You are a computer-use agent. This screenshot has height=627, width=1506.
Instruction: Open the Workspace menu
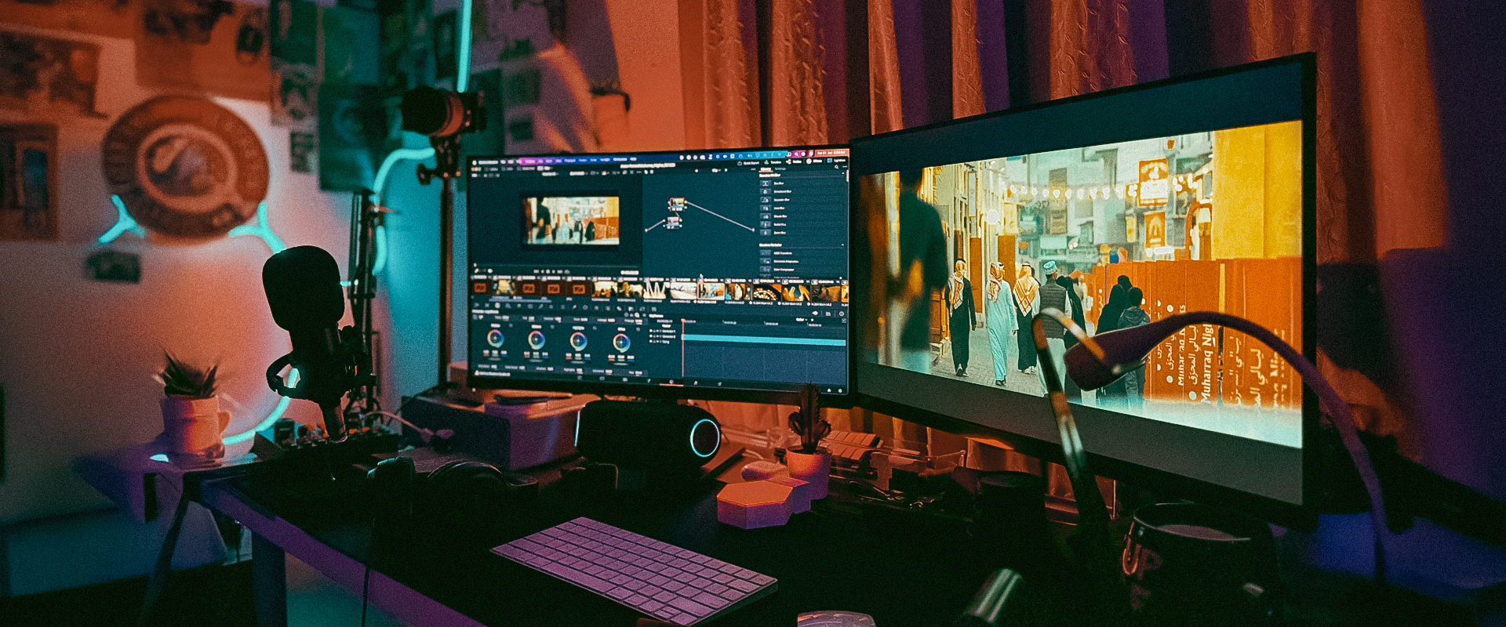click(620, 159)
